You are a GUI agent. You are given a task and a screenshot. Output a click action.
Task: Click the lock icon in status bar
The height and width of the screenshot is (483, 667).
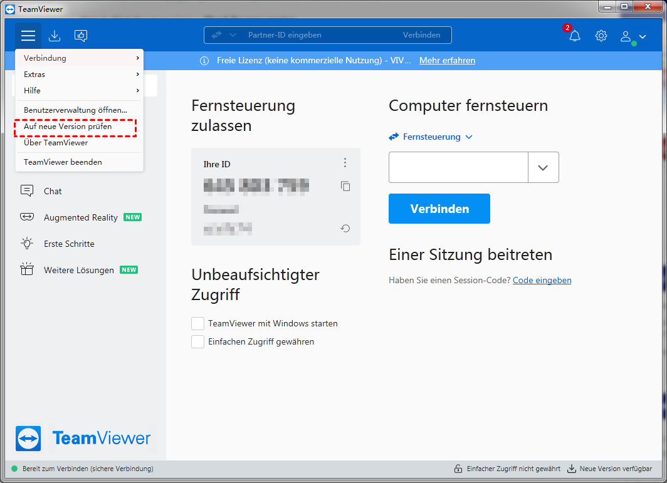(458, 469)
